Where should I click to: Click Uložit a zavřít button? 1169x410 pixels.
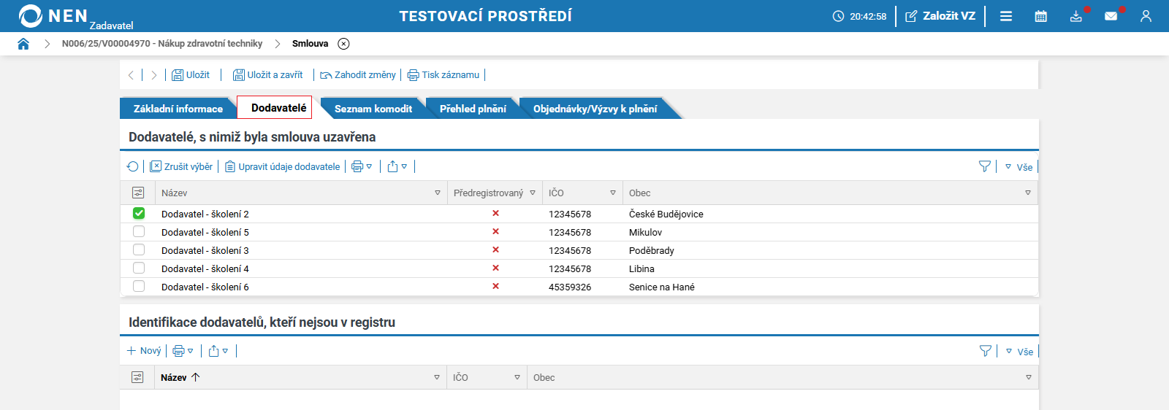267,75
